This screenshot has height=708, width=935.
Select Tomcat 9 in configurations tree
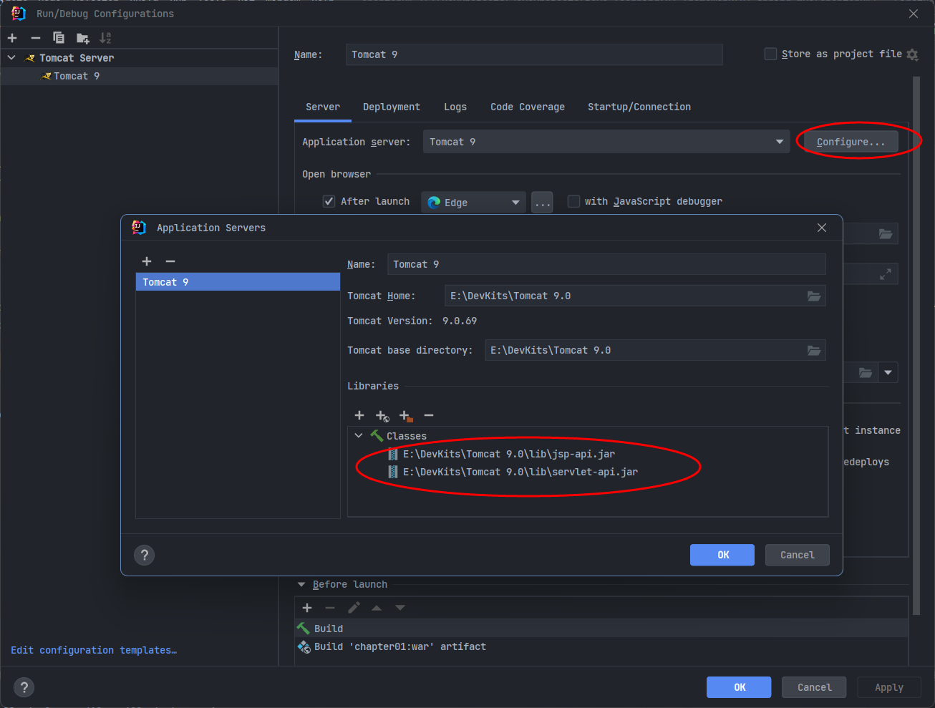[x=140, y=76]
